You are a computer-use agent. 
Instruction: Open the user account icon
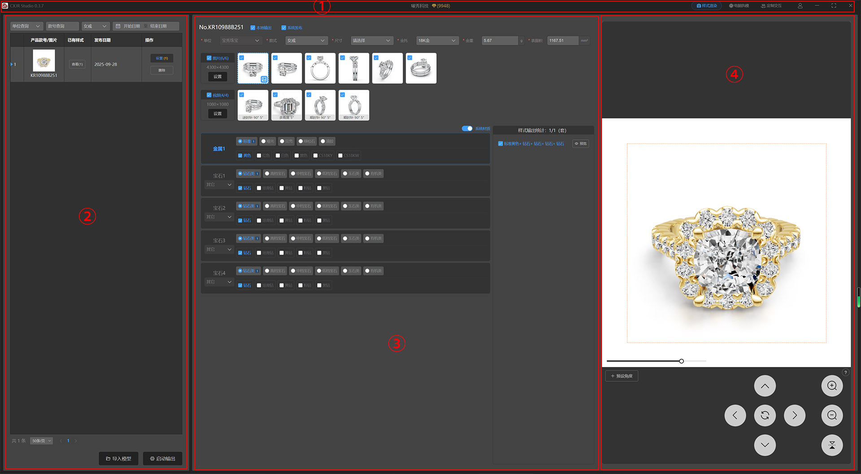pos(800,6)
